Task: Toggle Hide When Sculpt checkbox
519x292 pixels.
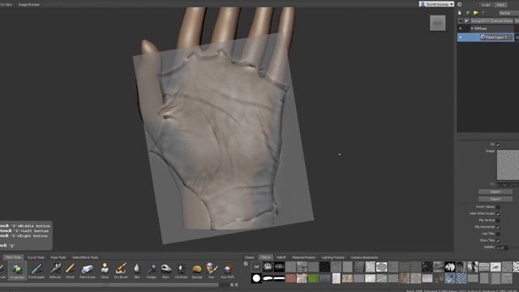Action: (x=498, y=214)
